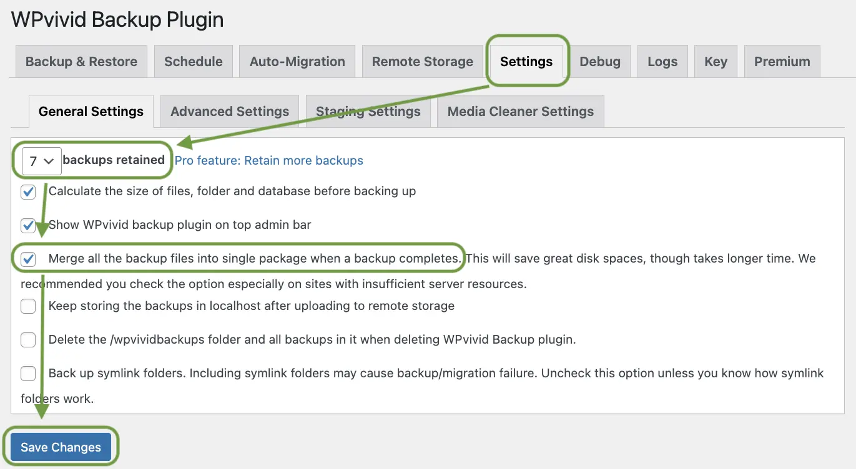
Task: Uncheck merging backup files into single package
Action: [27, 259]
